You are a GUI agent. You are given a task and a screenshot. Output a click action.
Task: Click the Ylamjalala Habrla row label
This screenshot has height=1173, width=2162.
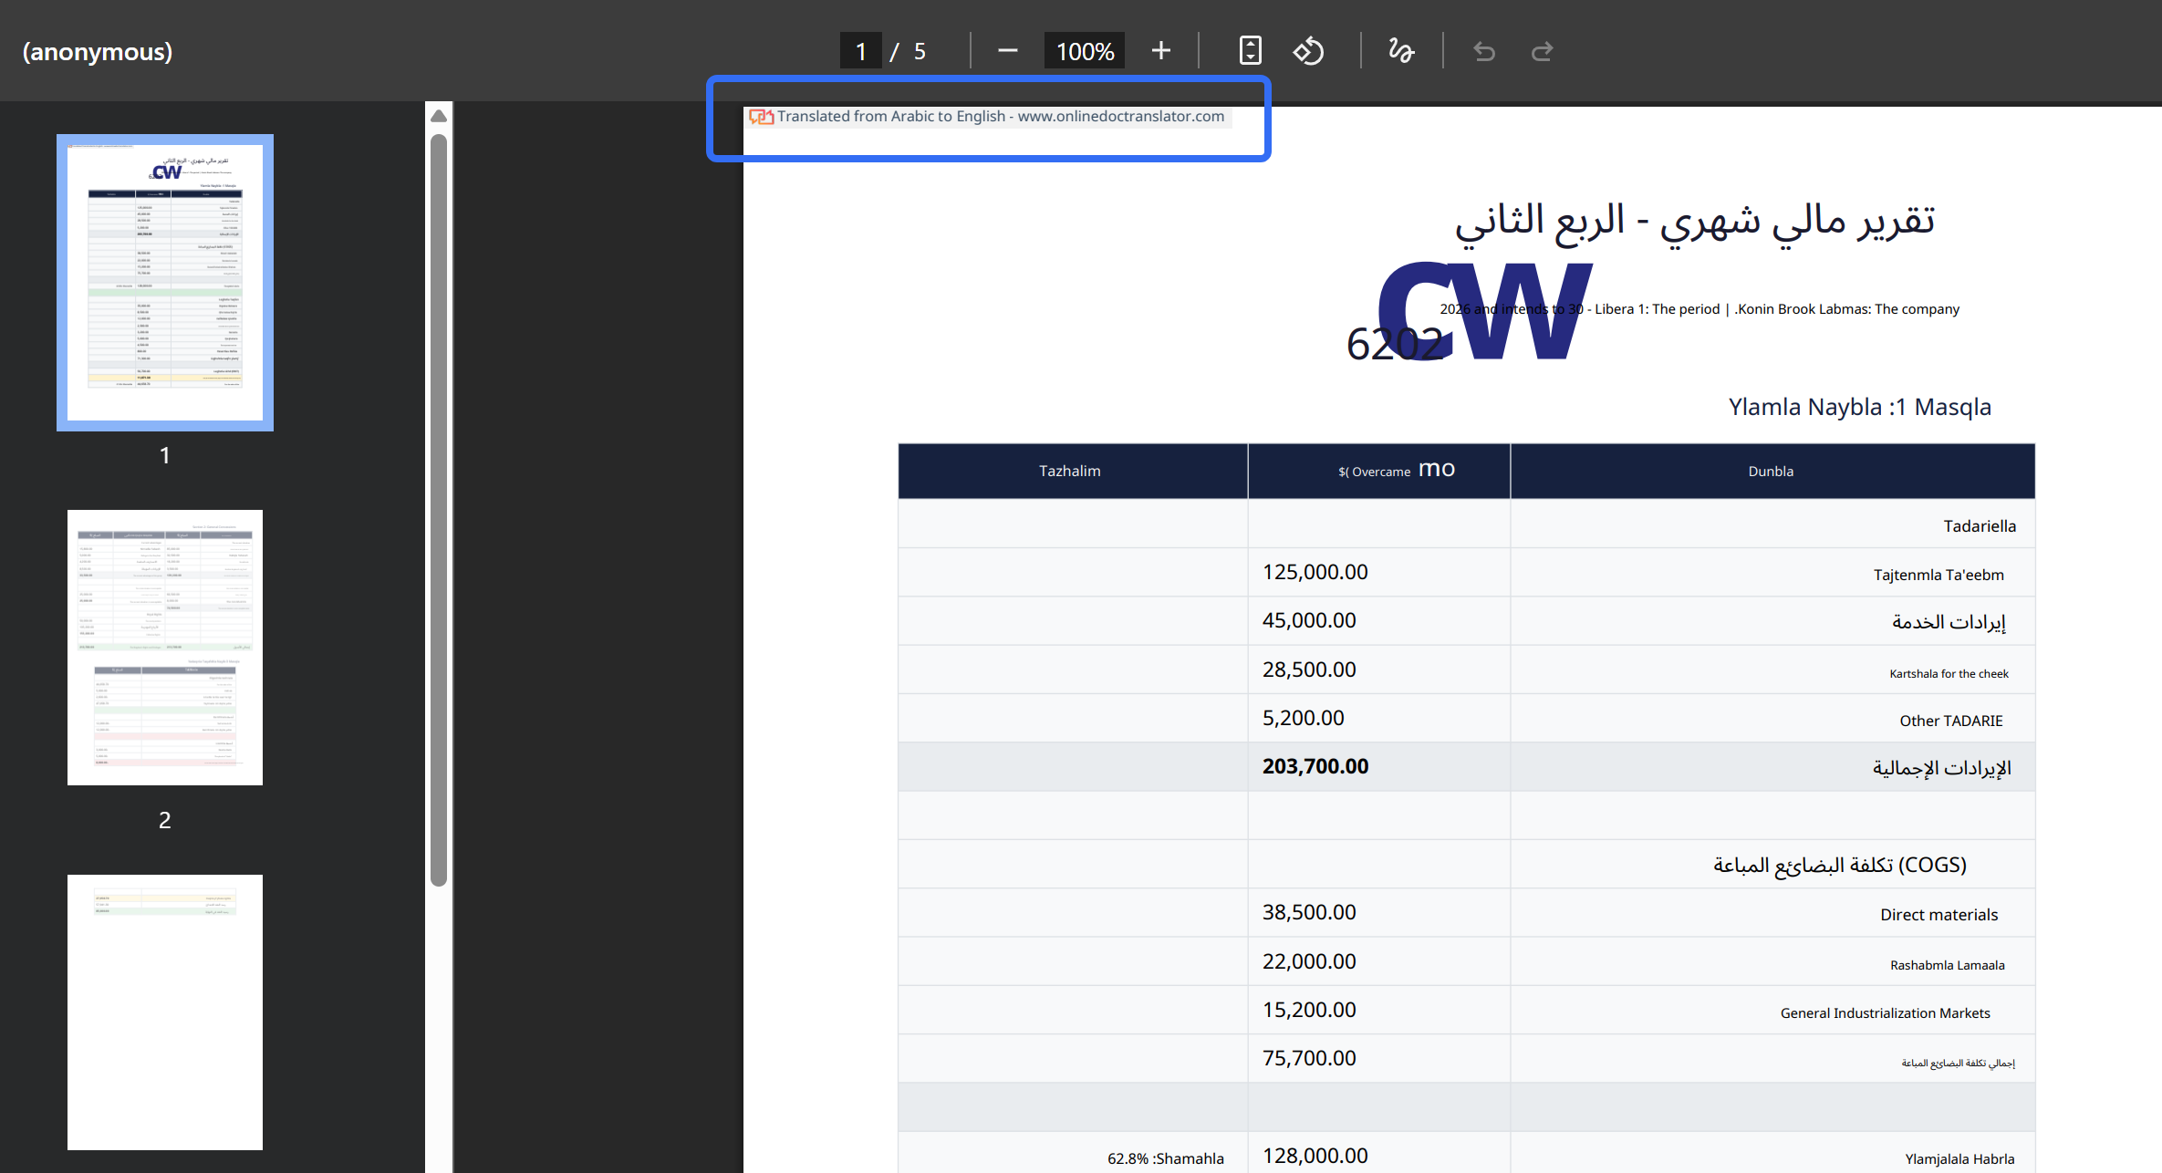(x=1959, y=1159)
